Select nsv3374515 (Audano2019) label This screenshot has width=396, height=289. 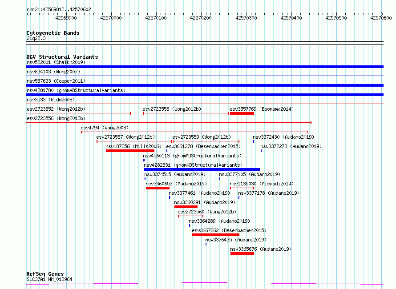coord(175,174)
